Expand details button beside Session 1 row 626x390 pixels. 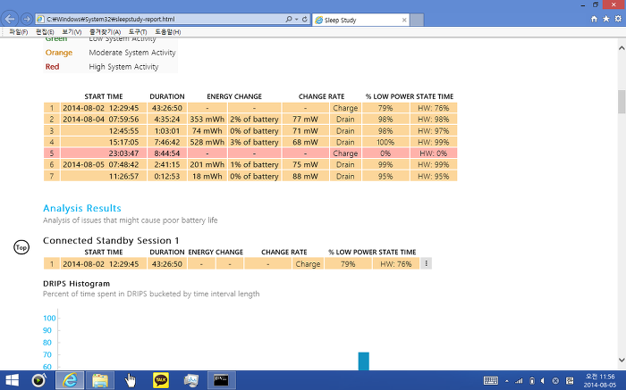(x=426, y=263)
